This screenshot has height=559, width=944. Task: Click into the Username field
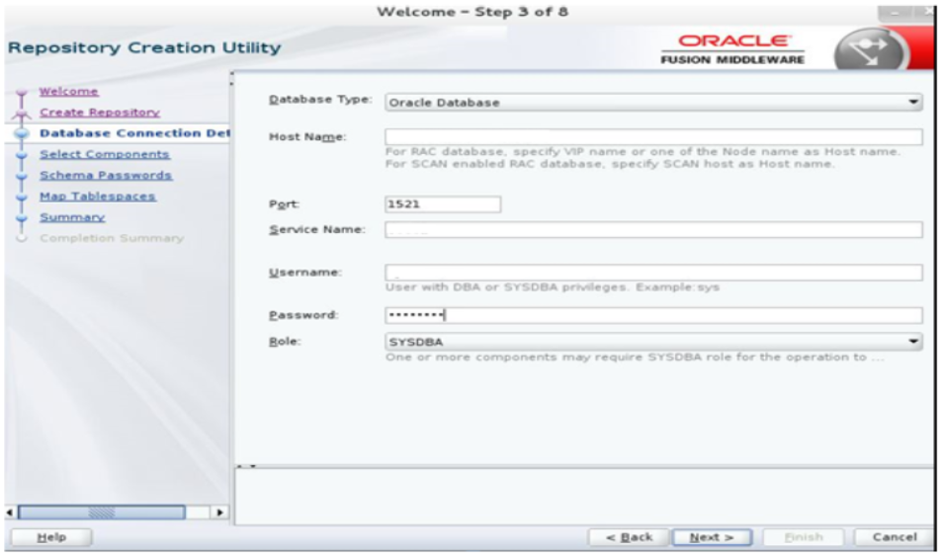click(653, 273)
